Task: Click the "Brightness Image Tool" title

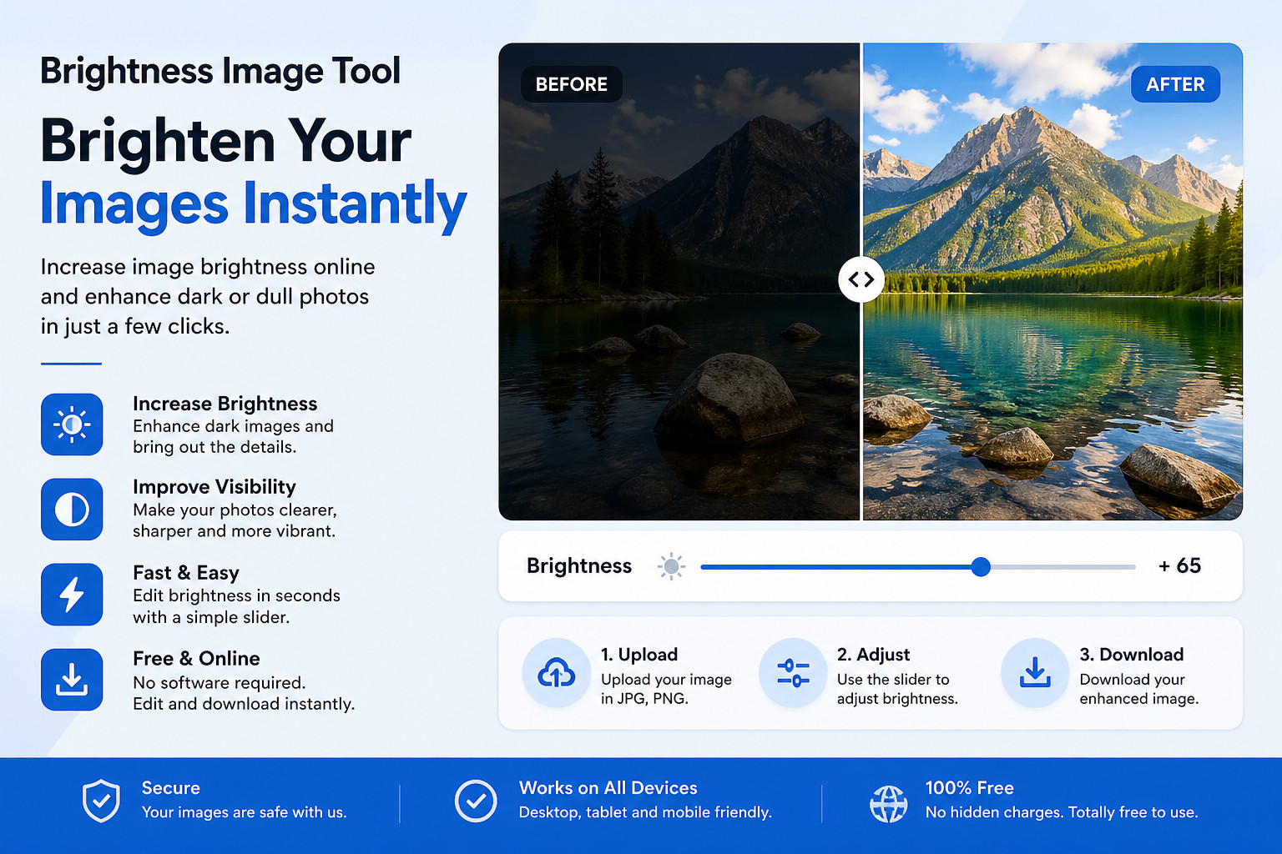Action: 220,71
